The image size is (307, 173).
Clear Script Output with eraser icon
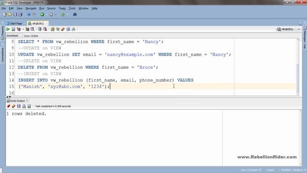click(13, 106)
